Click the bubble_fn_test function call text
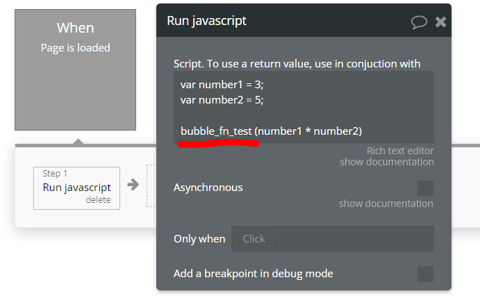This screenshot has width=480, height=305. 271,131
